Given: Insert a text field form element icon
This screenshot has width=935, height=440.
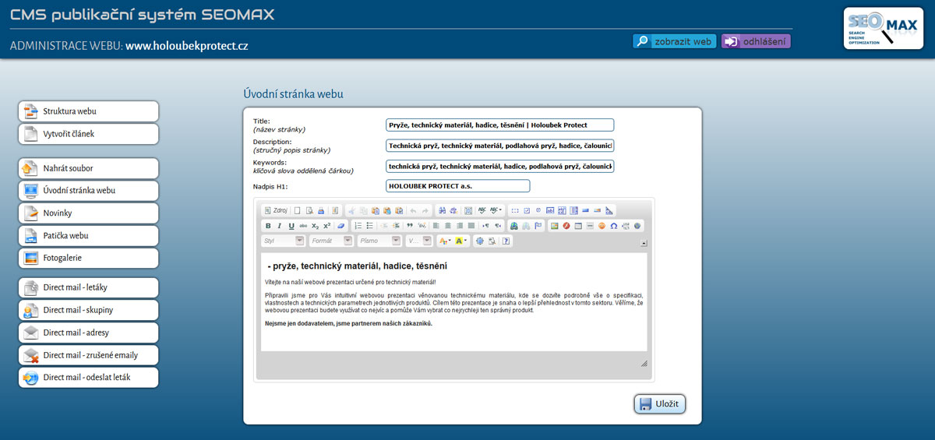Looking at the screenshot, I should point(550,210).
